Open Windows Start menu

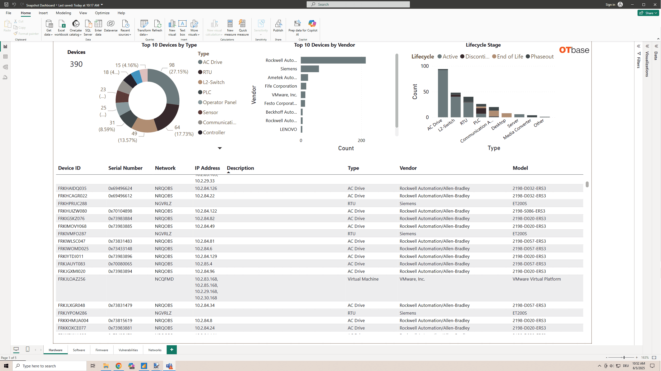click(x=6, y=366)
